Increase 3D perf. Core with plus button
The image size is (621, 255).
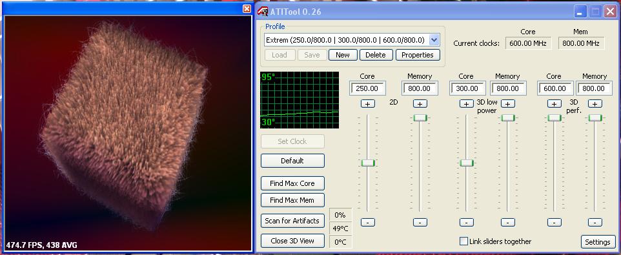(x=554, y=104)
